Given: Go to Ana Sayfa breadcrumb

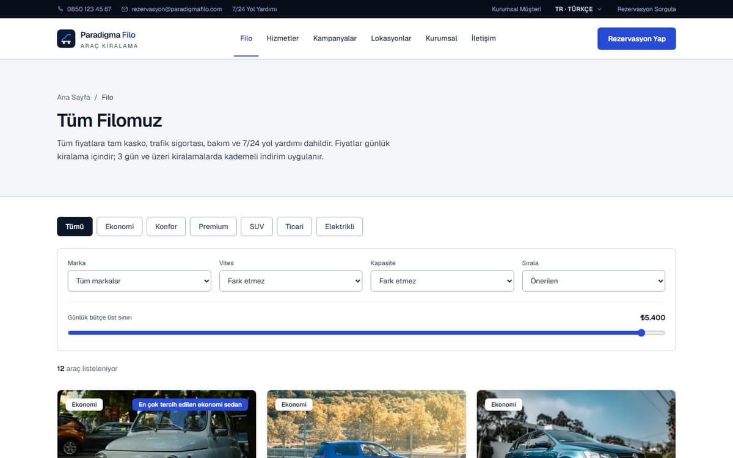Looking at the screenshot, I should [73, 97].
